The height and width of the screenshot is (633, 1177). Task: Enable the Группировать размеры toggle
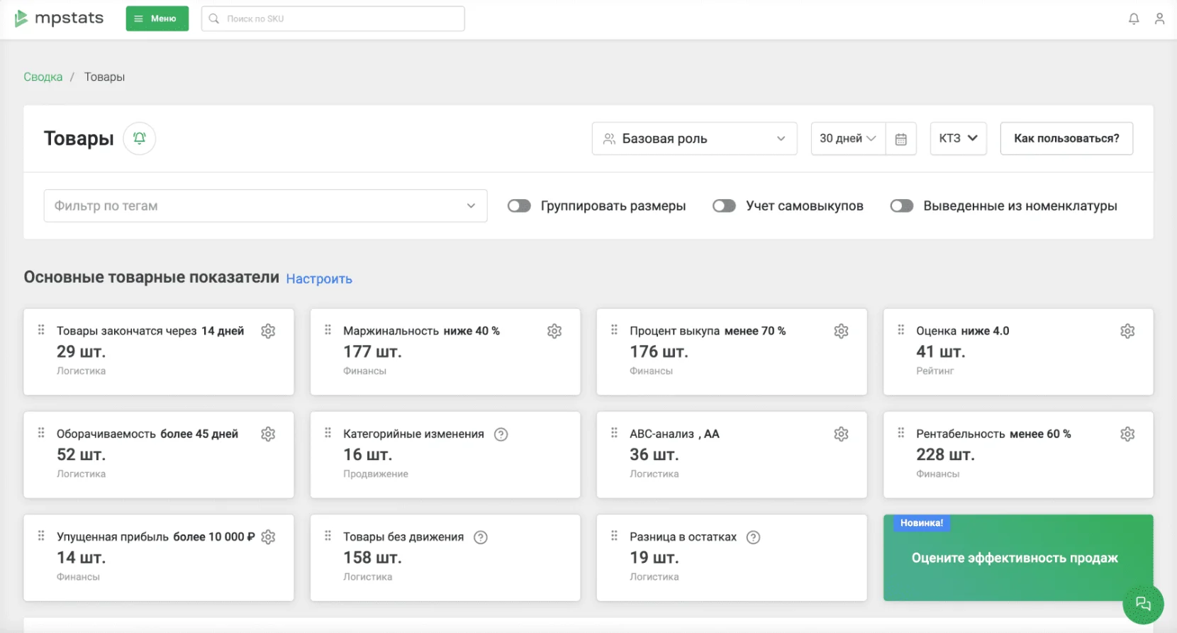pyautogui.click(x=519, y=206)
